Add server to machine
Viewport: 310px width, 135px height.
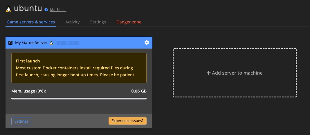click(x=235, y=73)
